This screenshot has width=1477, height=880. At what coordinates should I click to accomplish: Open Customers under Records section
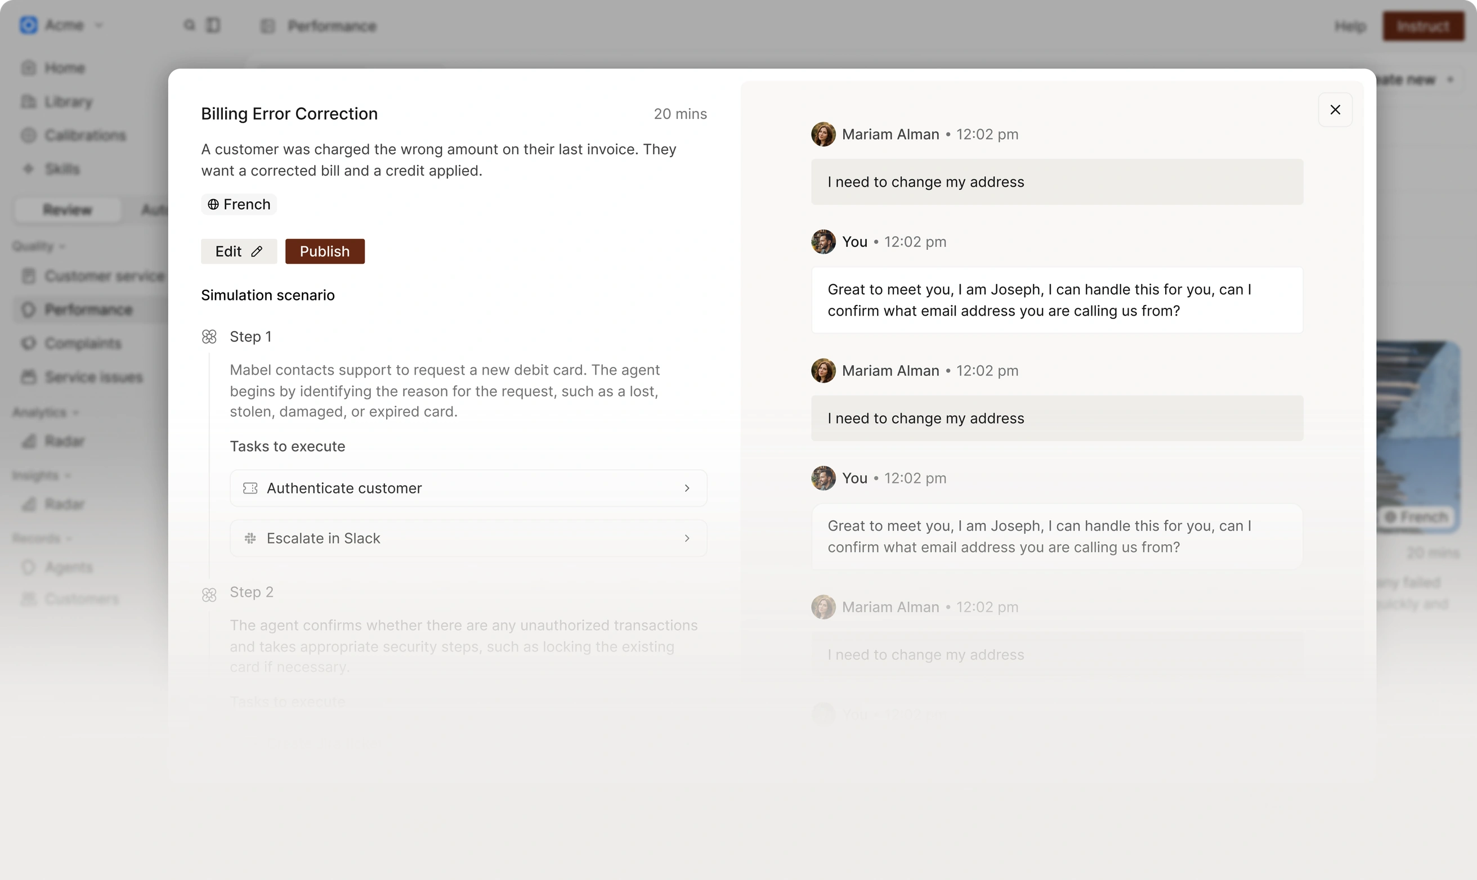[81, 599]
